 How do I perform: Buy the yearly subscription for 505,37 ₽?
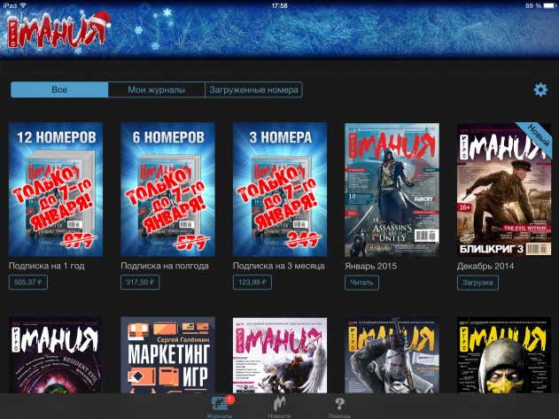(x=28, y=282)
